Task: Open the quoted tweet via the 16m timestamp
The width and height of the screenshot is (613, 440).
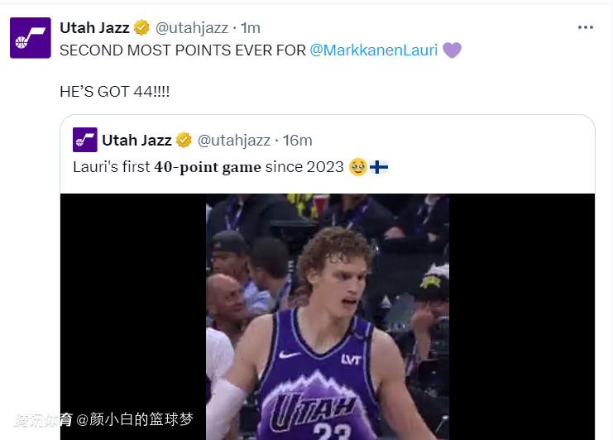Action: point(296,140)
